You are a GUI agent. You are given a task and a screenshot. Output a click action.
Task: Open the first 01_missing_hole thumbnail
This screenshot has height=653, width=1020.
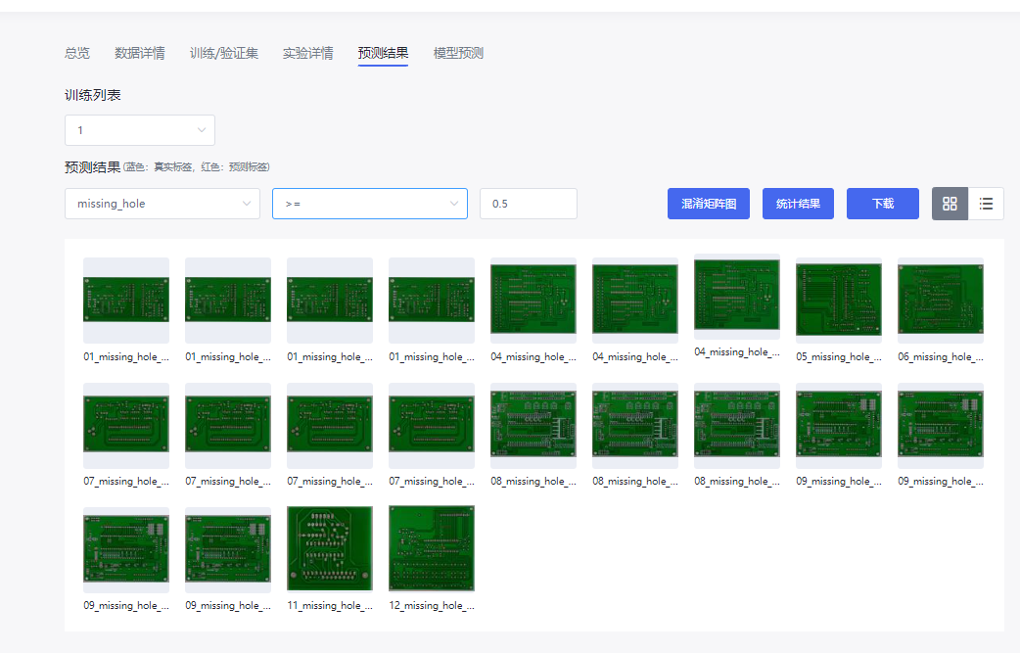point(126,300)
